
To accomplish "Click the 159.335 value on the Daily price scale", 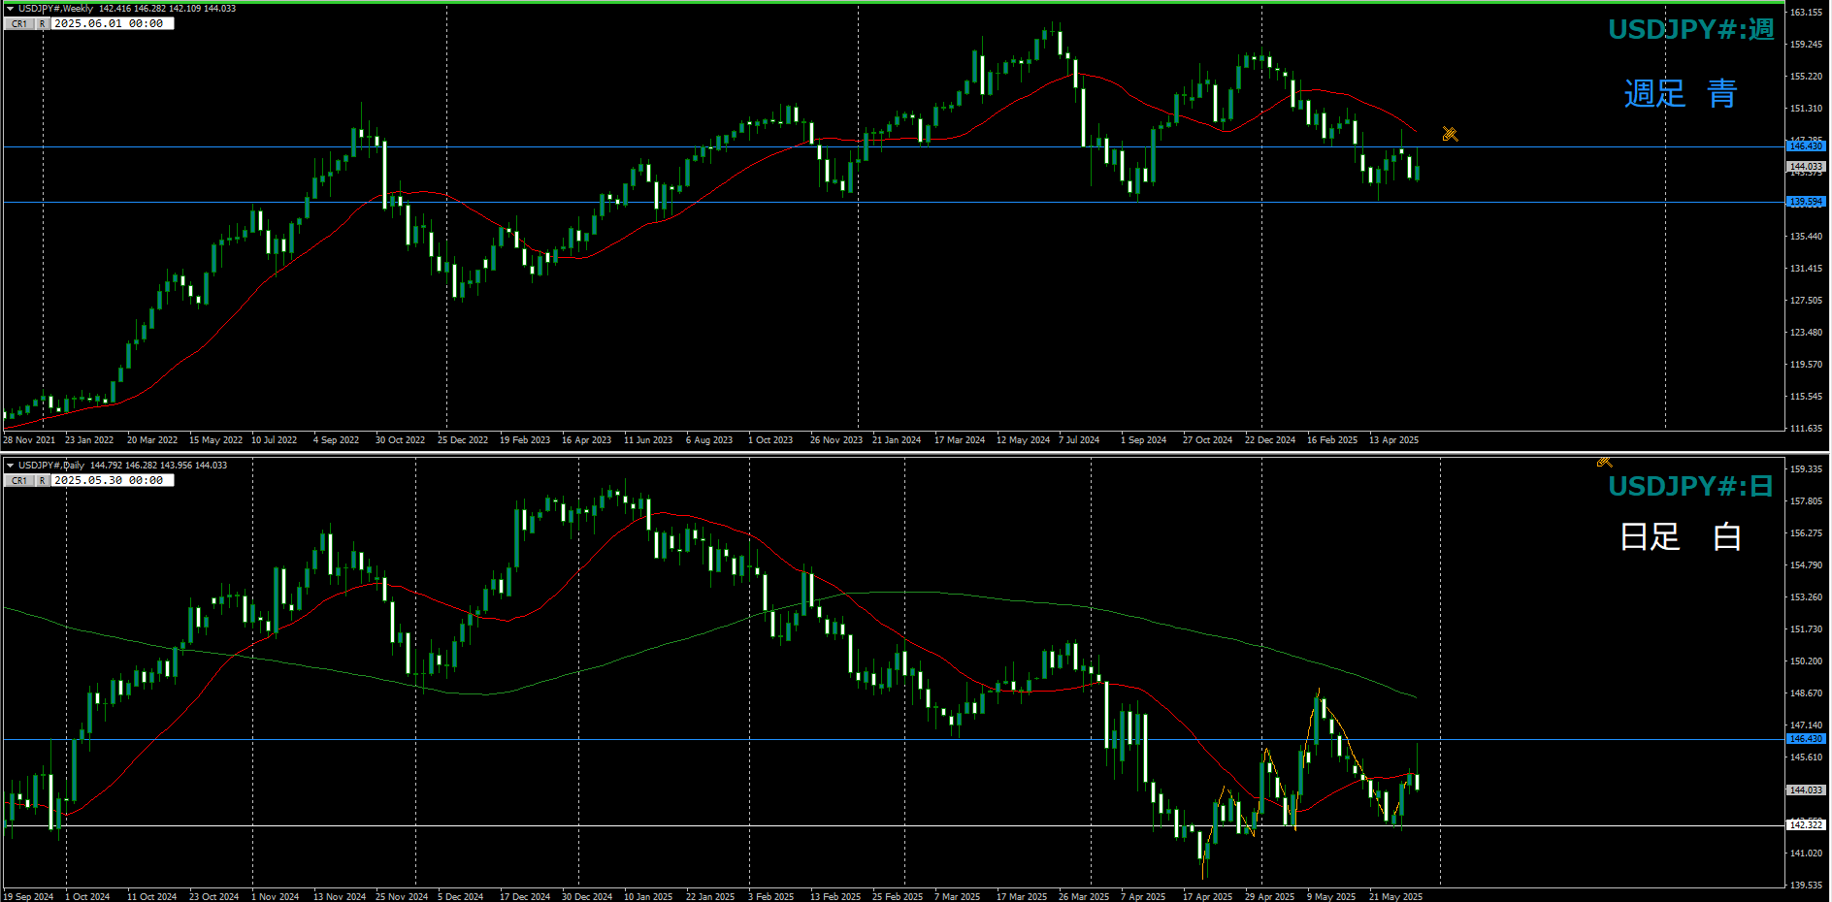I will tap(1806, 469).
